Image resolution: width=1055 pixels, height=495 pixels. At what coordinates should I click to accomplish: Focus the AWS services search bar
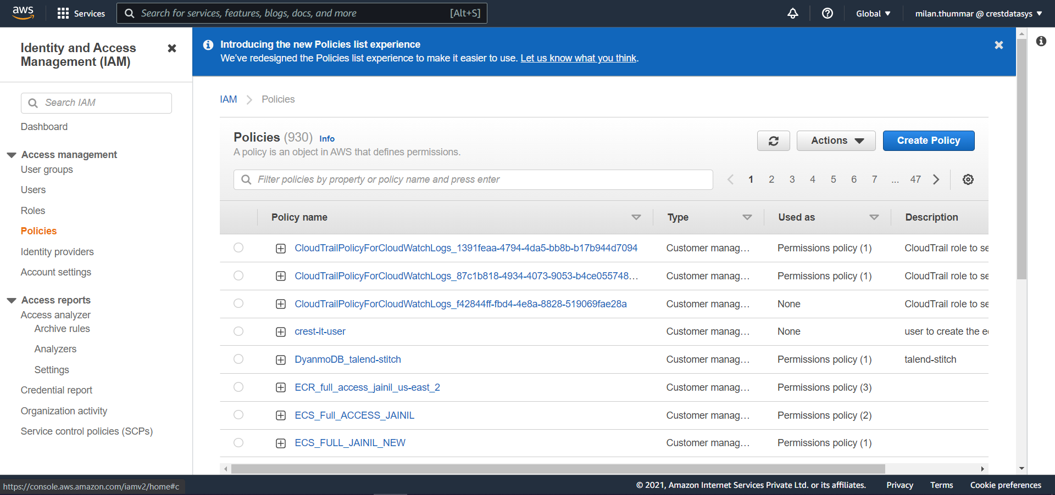pyautogui.click(x=302, y=13)
